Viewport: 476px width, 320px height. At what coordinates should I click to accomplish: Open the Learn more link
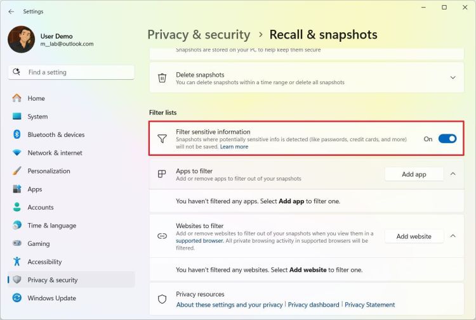pos(234,147)
